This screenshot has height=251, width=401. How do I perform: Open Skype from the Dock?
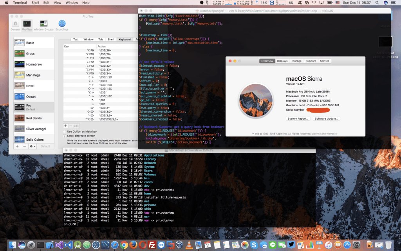[254, 245]
